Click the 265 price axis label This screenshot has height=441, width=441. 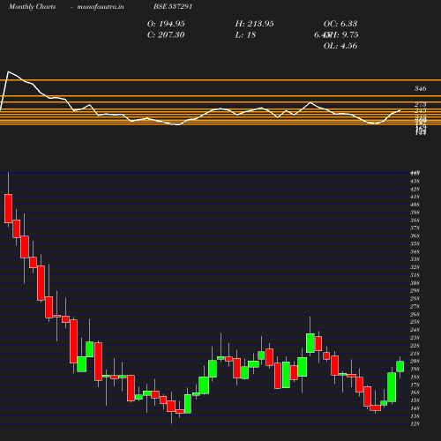tap(415, 315)
